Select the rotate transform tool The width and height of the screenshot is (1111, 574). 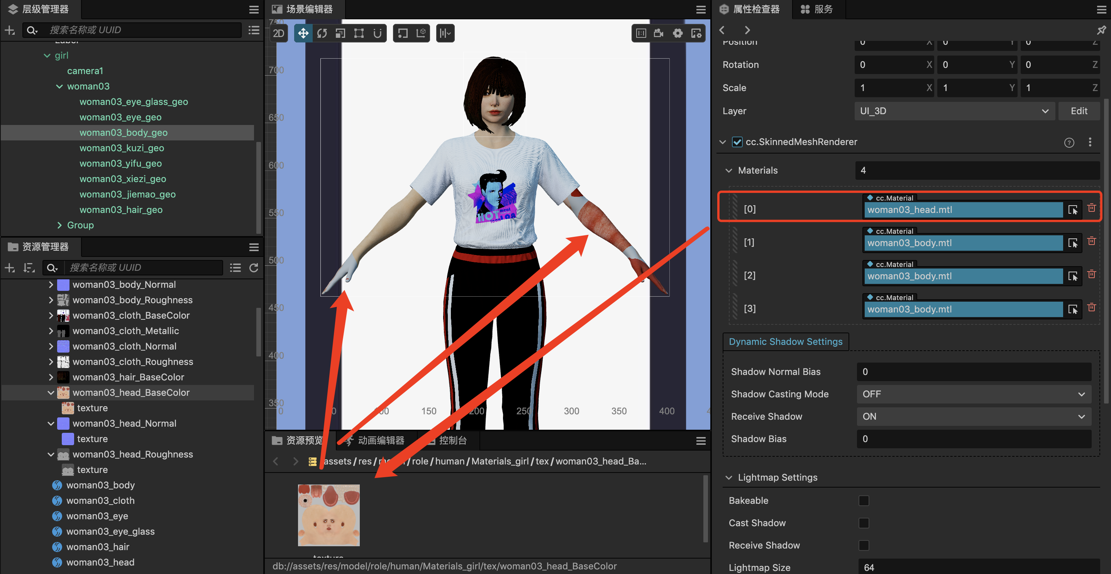pyautogui.click(x=322, y=33)
